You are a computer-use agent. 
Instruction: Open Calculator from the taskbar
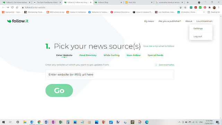coord(68,122)
